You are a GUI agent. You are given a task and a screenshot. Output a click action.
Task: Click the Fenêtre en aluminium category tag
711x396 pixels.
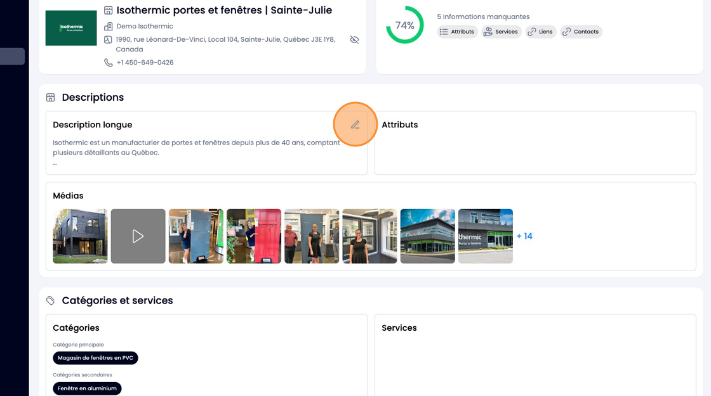87,388
